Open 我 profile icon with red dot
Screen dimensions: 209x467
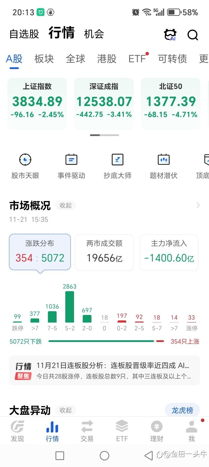point(192,431)
